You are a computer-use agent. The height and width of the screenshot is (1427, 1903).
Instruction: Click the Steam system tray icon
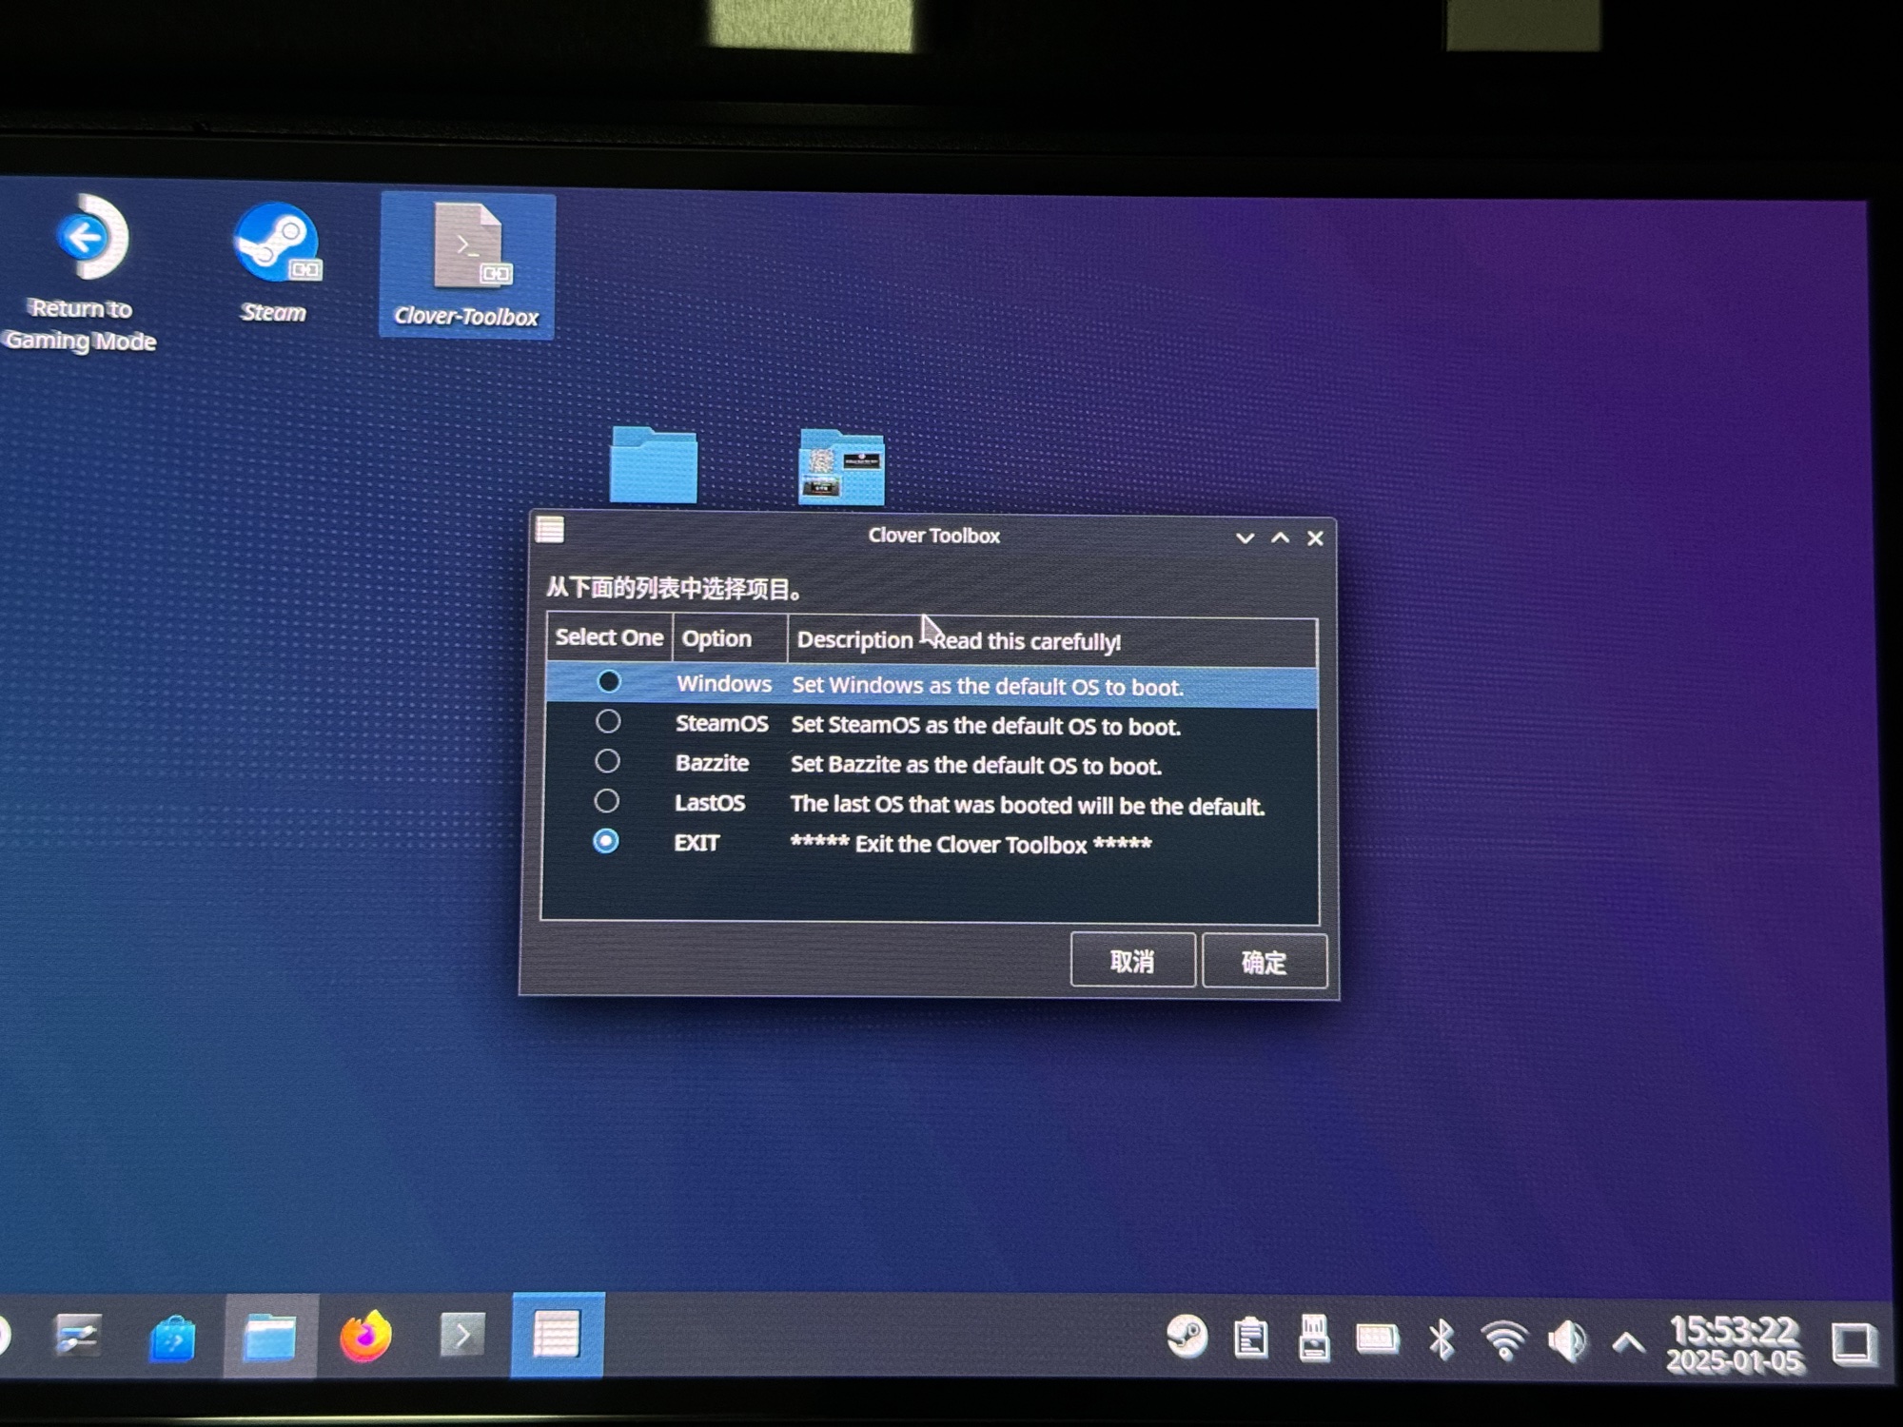[1187, 1337]
